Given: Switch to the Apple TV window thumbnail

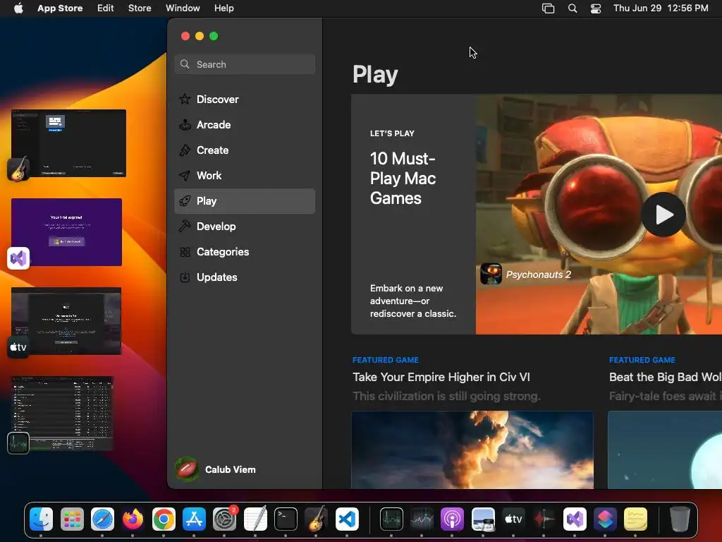Looking at the screenshot, I should point(66,321).
